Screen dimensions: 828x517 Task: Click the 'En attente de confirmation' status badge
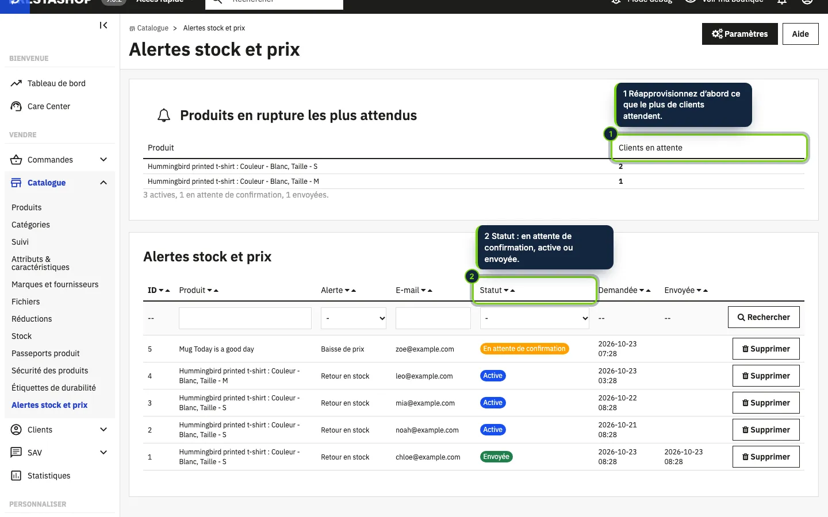(x=524, y=349)
